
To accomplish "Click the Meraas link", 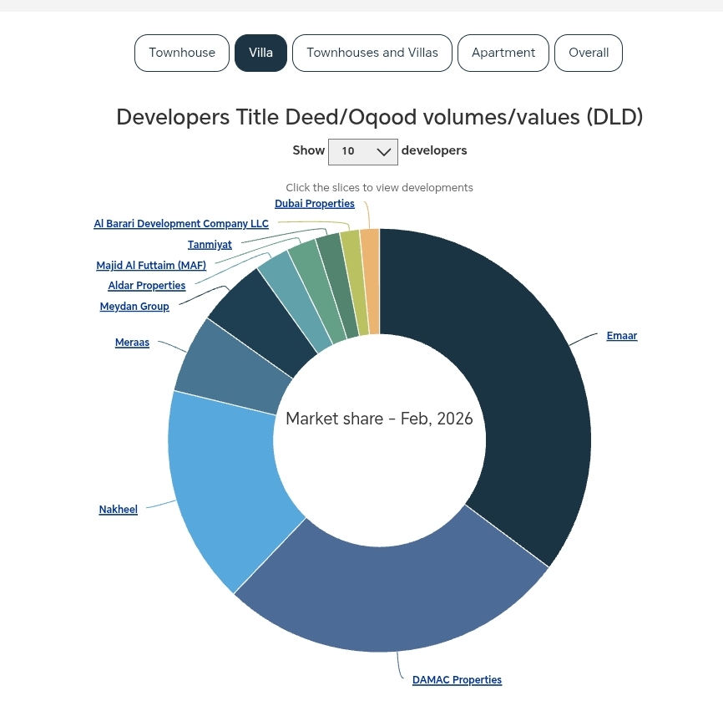I will coord(132,343).
